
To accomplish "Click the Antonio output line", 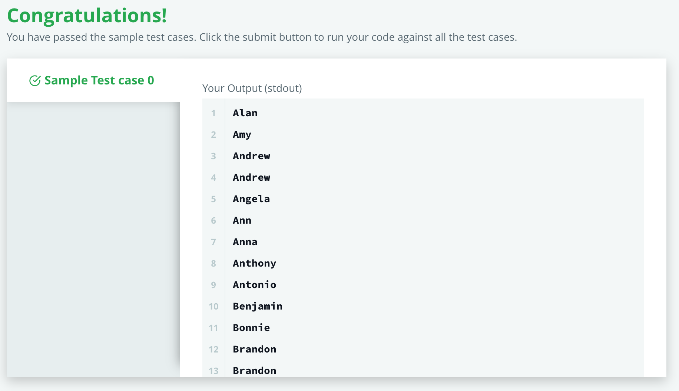I will pos(254,285).
